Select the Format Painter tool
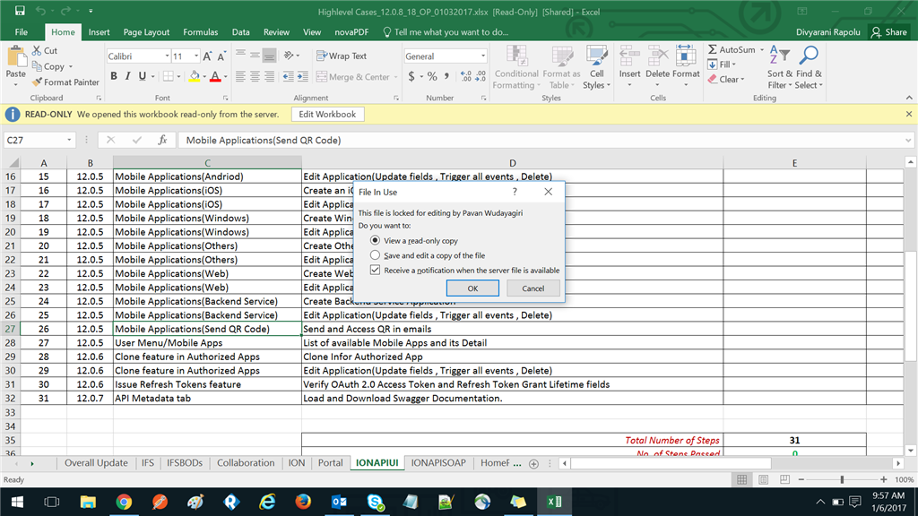 (65, 82)
